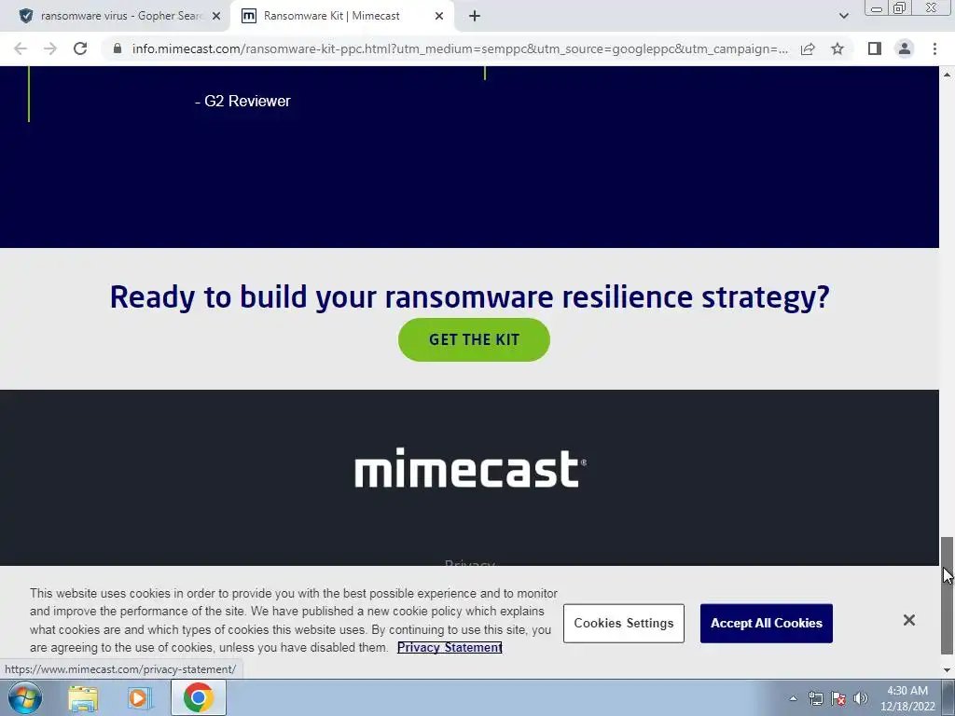Open the network tray icon
This screenshot has width=955, height=716.
pyautogui.click(x=815, y=698)
